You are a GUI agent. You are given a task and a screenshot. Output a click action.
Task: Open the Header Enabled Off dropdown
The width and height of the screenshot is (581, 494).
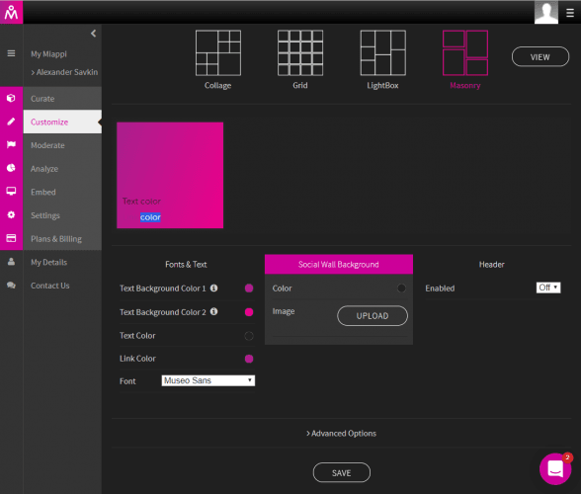coord(548,288)
